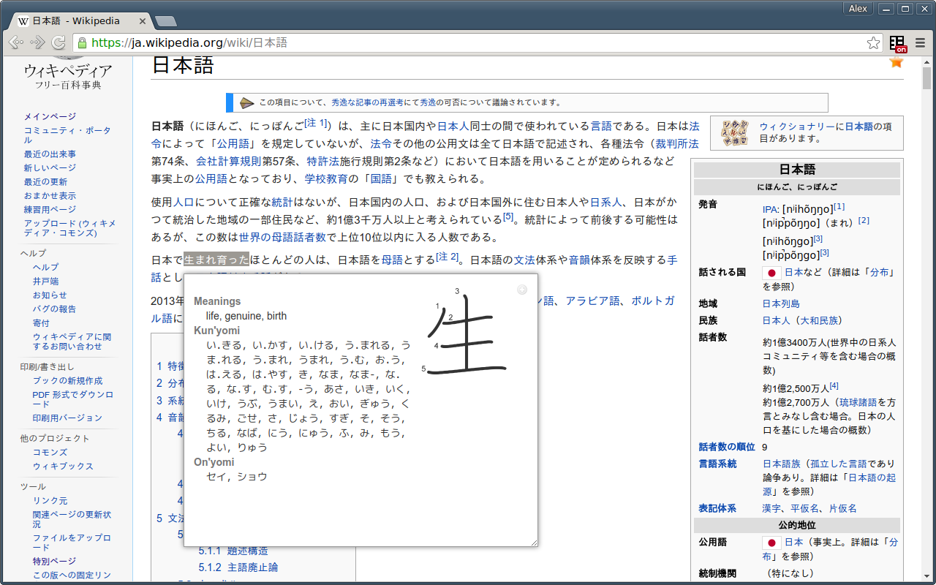Click the dictionary extension icon marked 'on'
This screenshot has height=585, width=936.
[898, 43]
